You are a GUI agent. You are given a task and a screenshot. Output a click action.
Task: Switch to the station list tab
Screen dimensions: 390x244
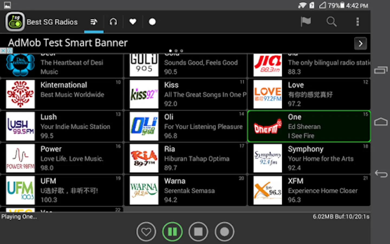tap(94, 22)
